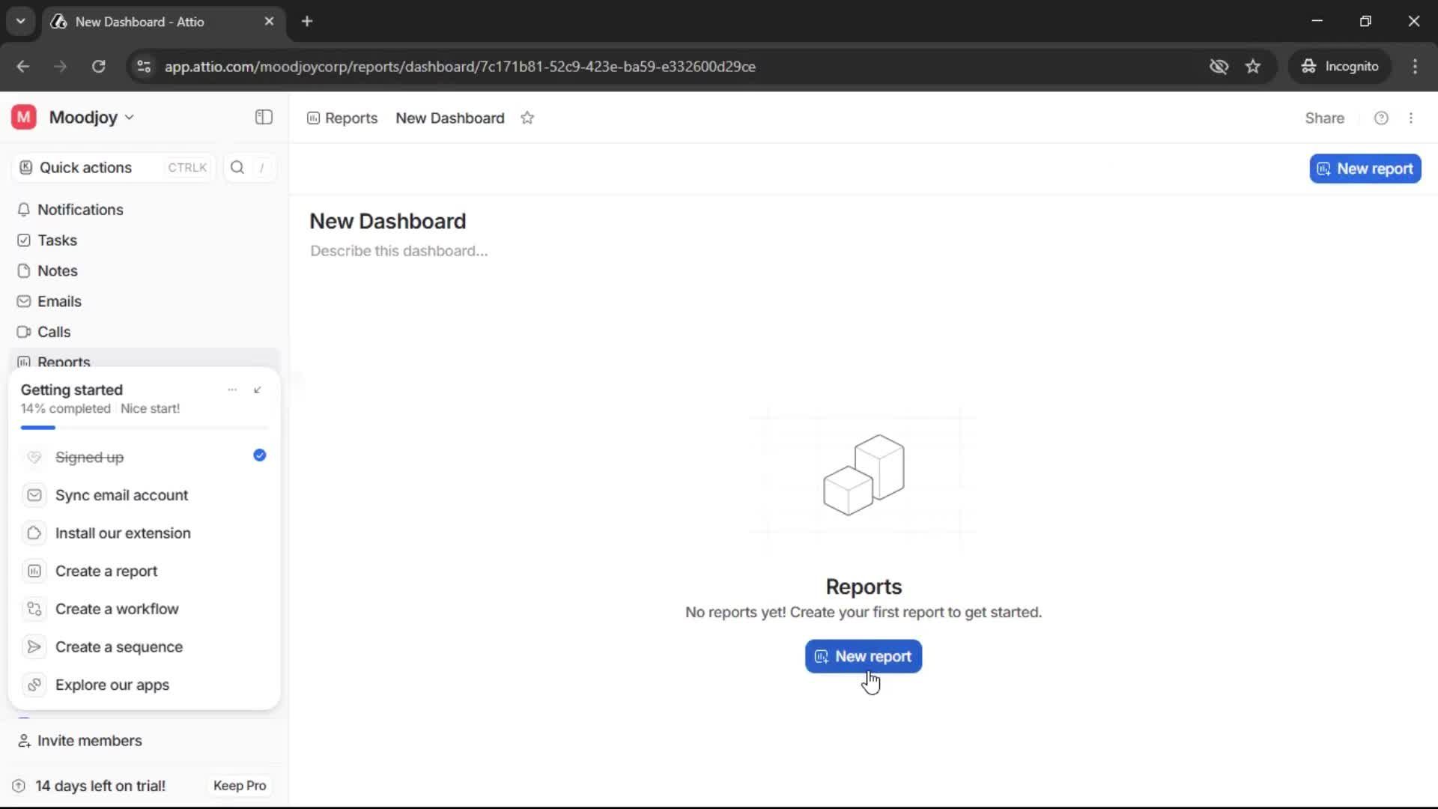This screenshot has width=1438, height=809.
Task: Switch to the Reports breadcrumb item
Action: [351, 118]
